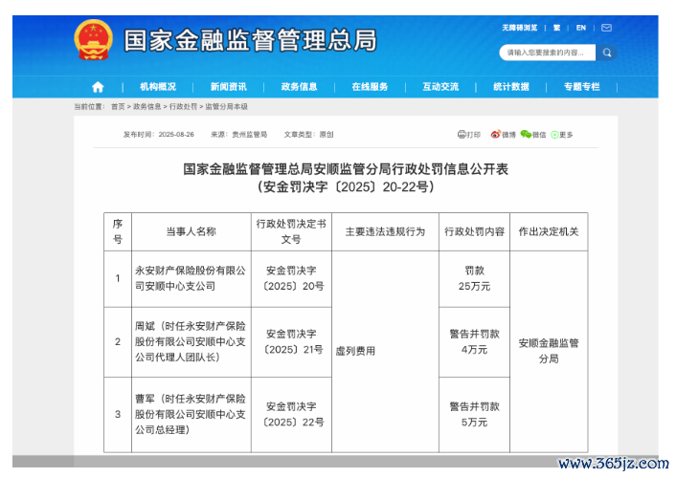Viewport: 676px width, 478px height.
Task: Open 机构概况 menu
Action: coord(158,87)
